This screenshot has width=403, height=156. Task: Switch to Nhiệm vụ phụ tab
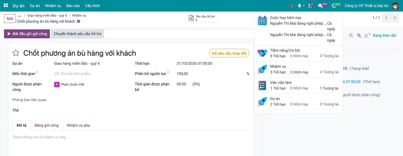click(x=79, y=125)
